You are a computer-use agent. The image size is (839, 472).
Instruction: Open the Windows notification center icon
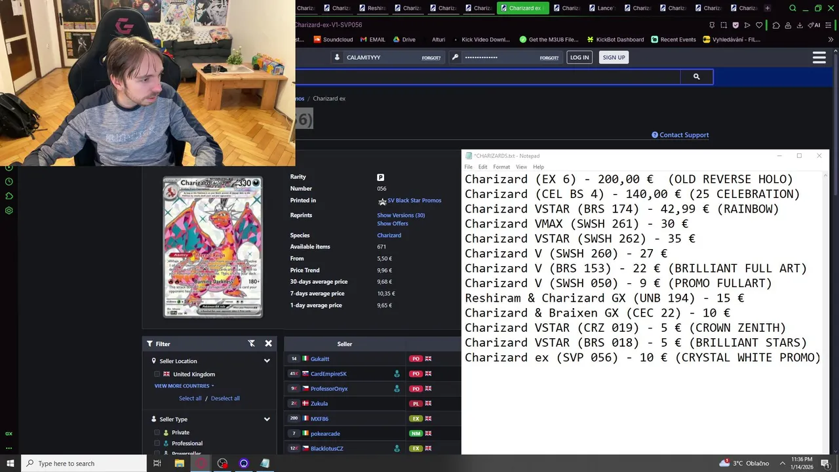(825, 463)
